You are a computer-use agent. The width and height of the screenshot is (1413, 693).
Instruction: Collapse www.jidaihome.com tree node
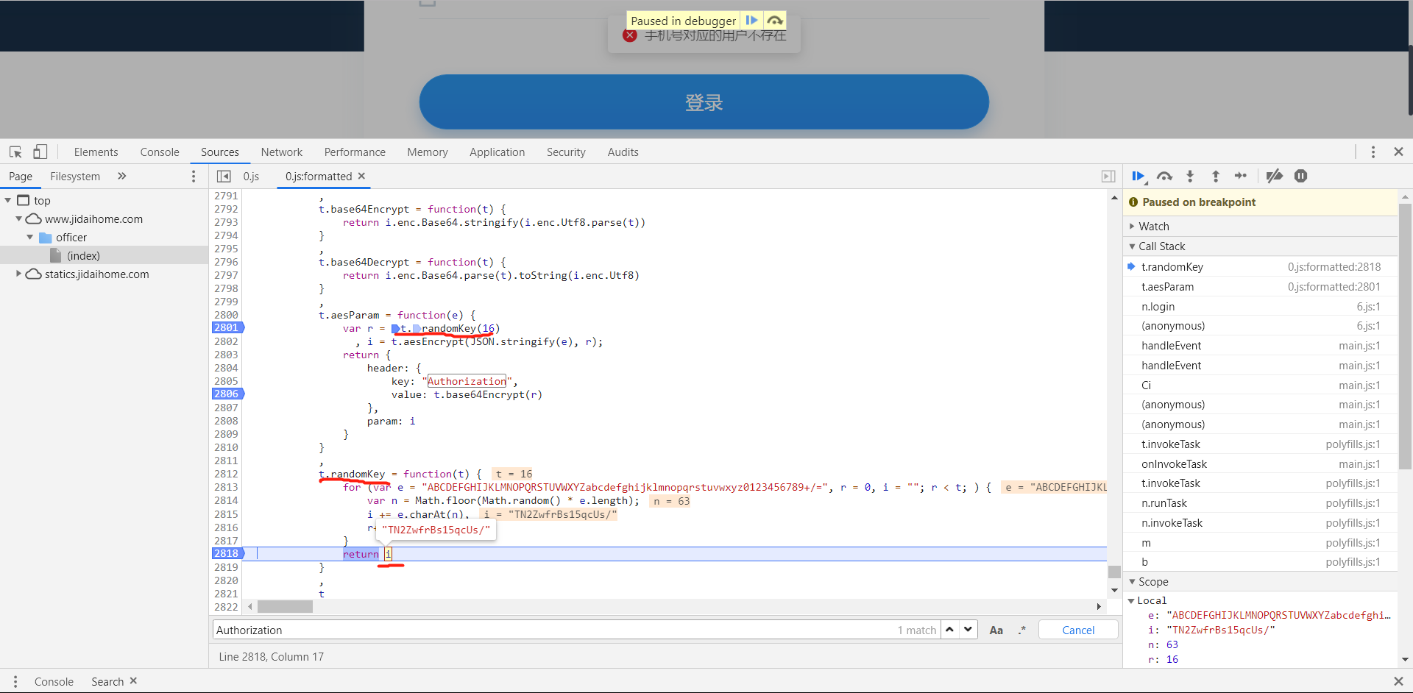click(18, 218)
